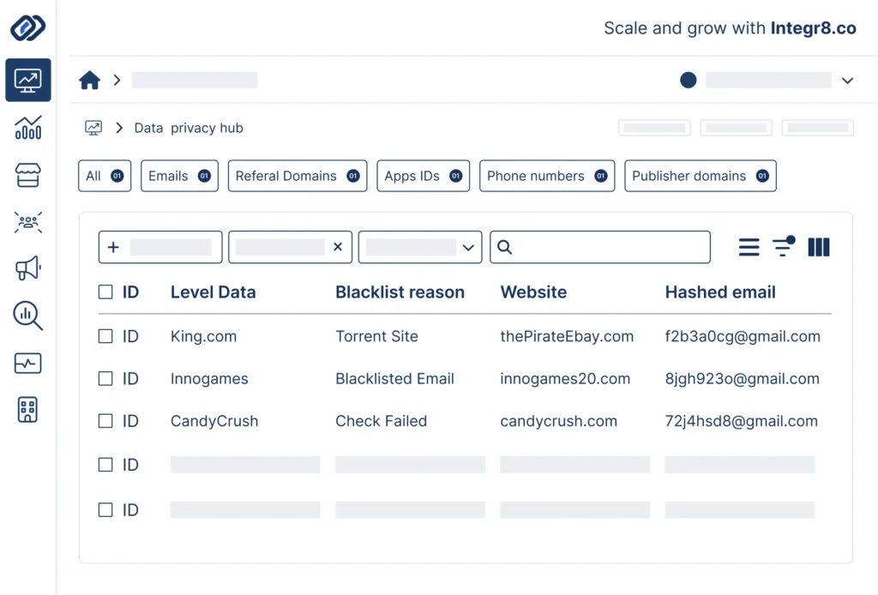Viewport: 878px width, 595px height.
Task: Expand the account dropdown chevron
Action: pyautogui.click(x=848, y=81)
